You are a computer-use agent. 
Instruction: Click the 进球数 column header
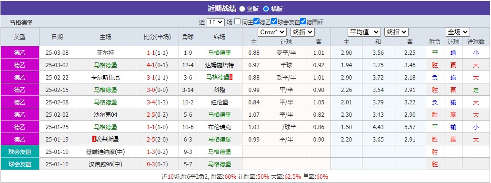tap(476, 41)
